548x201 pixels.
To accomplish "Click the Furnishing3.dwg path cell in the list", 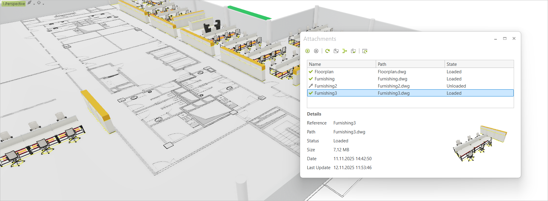I will [394, 93].
